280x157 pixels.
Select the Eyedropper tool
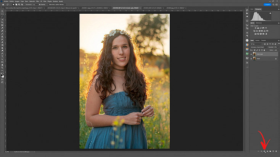[x=2, y=28]
